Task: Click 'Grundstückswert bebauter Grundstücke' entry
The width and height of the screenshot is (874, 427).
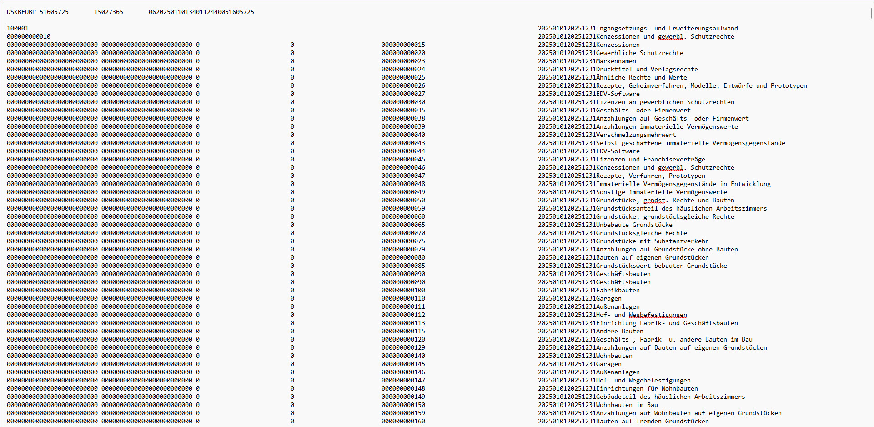Action: click(662, 266)
